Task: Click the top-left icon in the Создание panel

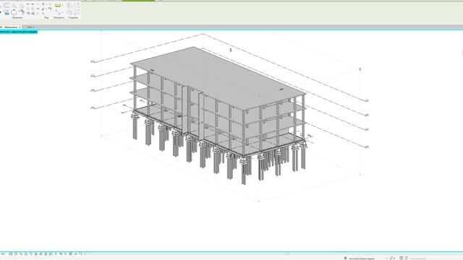Action: 69,5
